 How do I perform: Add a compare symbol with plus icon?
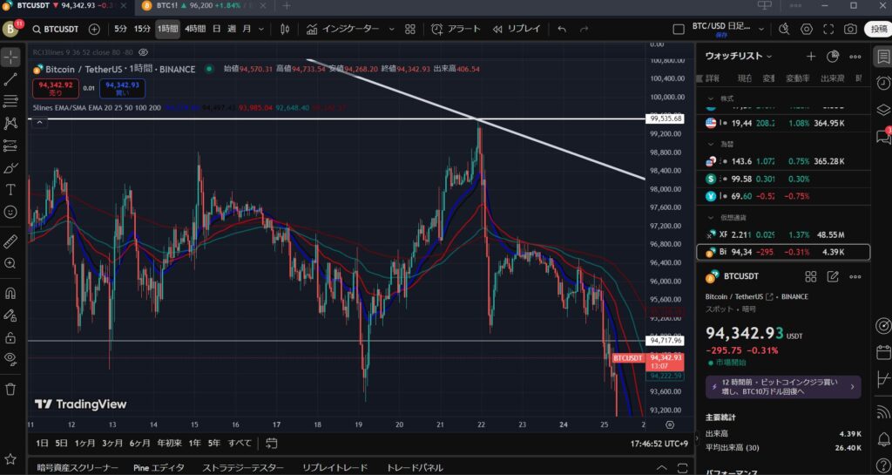click(94, 29)
